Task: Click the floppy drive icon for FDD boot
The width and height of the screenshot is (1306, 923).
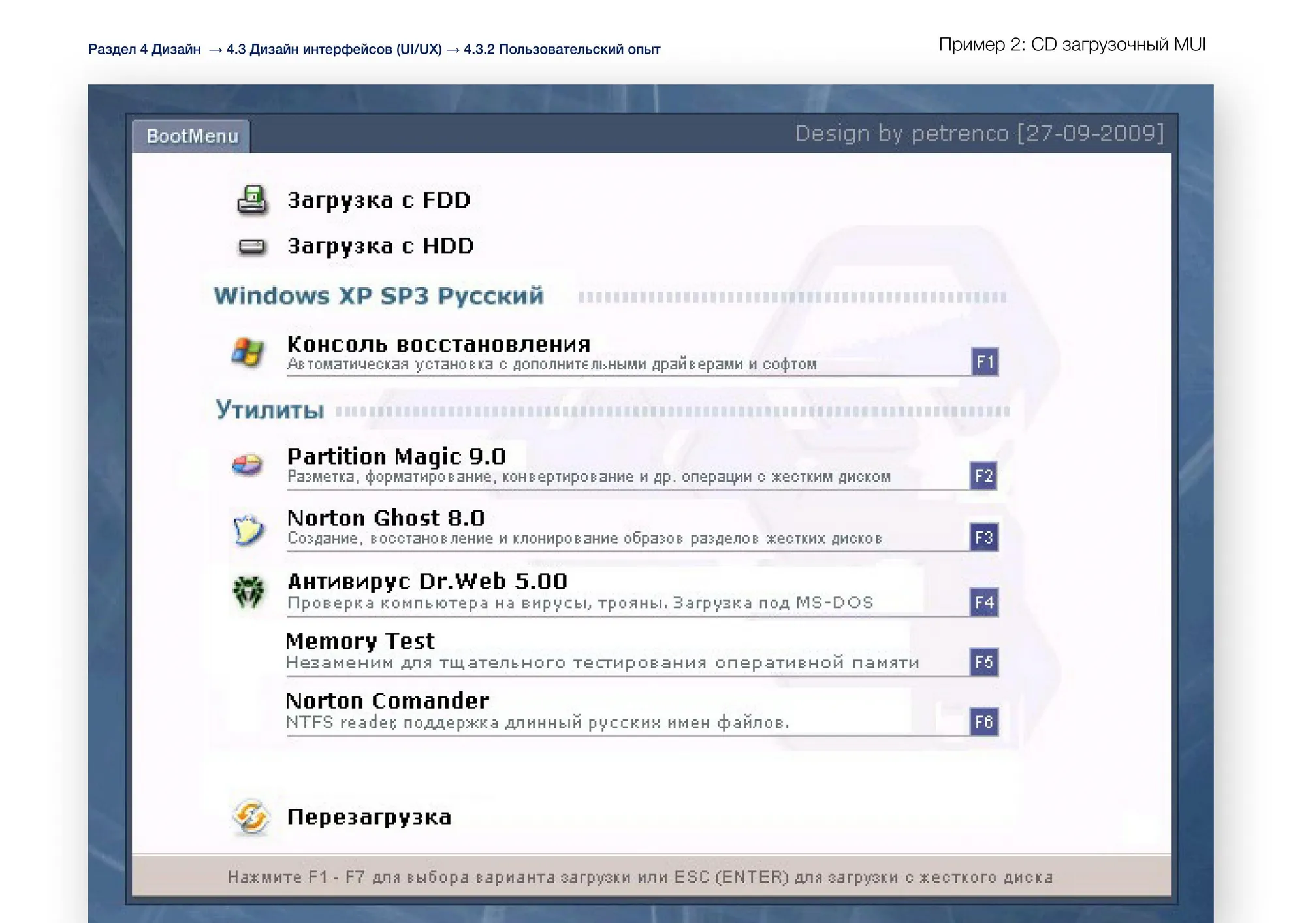Action: (251, 200)
